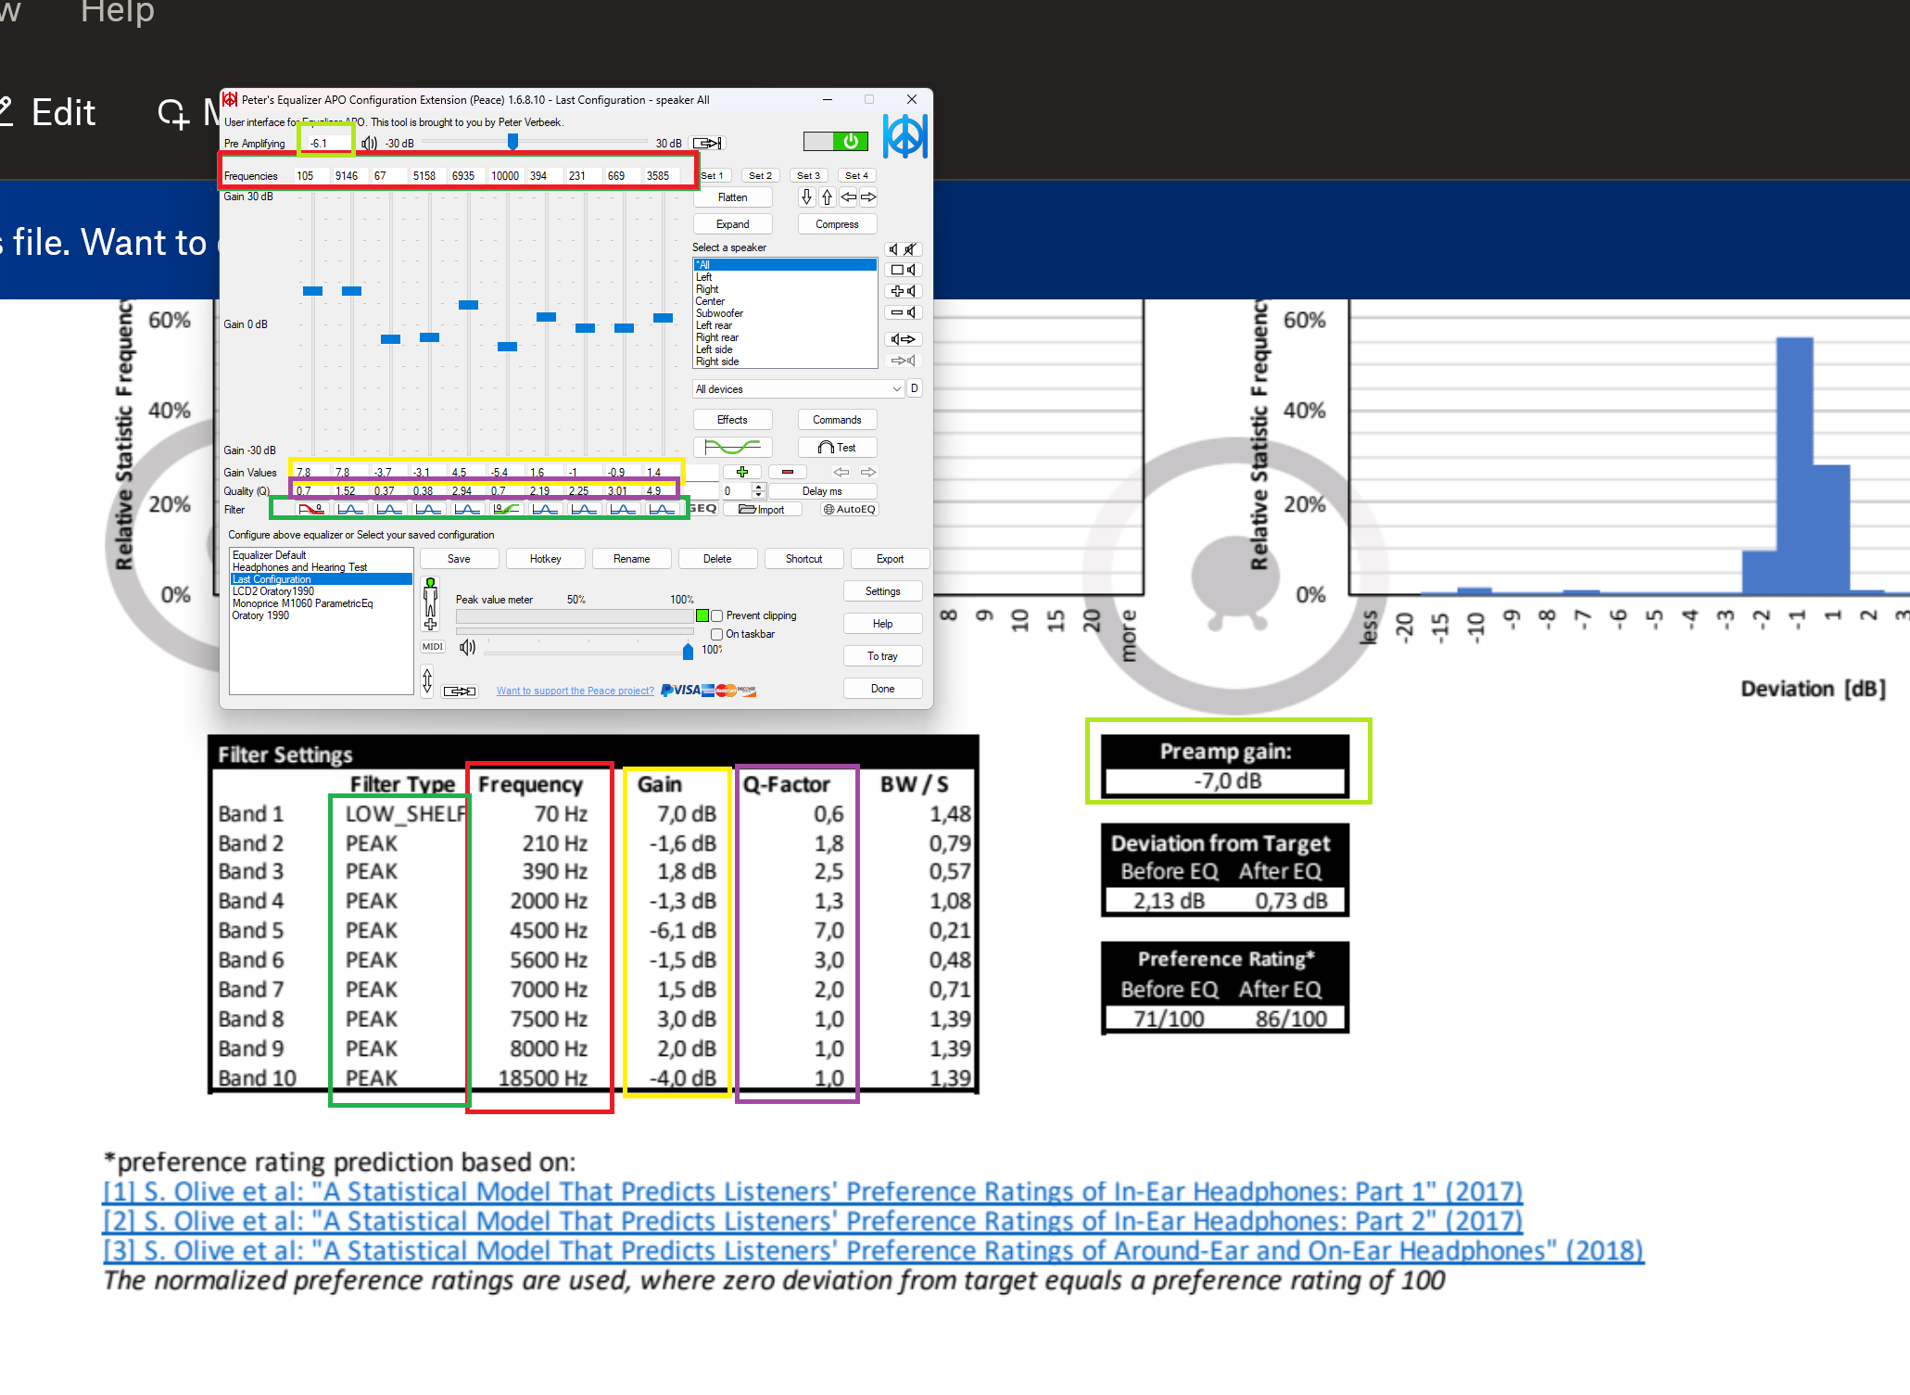Open first band's low-shelf filter type selector
The height and width of the screenshot is (1395, 1910).
pyautogui.click(x=311, y=509)
